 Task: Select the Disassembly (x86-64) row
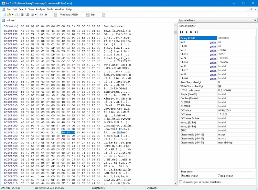217,143
